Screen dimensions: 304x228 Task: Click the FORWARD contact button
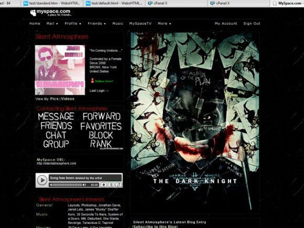pos(102,116)
